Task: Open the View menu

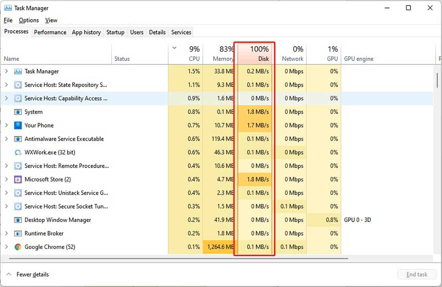Action: tap(51, 20)
